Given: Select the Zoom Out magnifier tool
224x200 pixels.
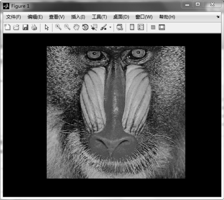Looking at the screenshot, I should (x=67, y=27).
